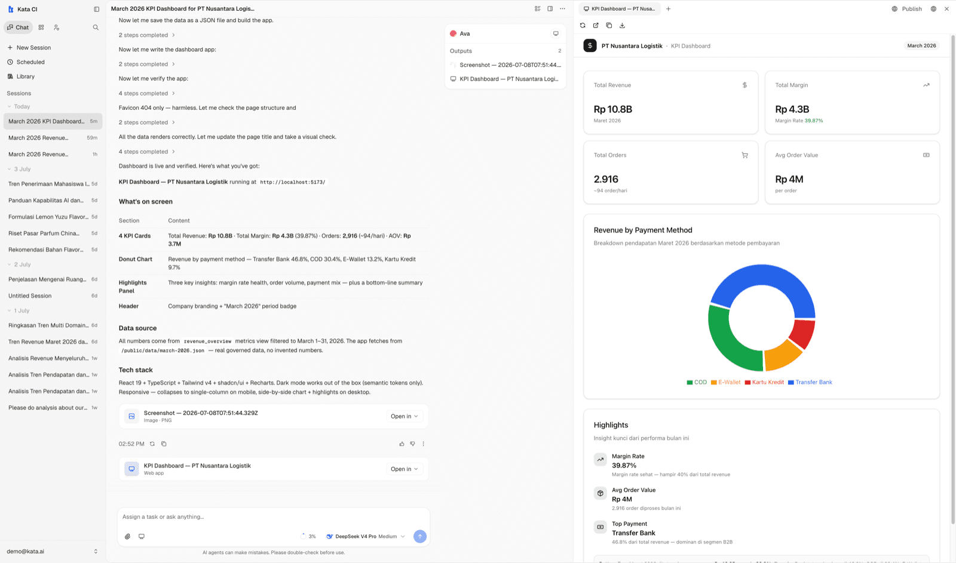Click the Total Revenue KPI card
The height and width of the screenshot is (563, 956).
[x=670, y=102]
